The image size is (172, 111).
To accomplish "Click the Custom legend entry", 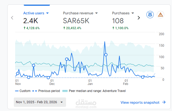I will click(23, 91).
